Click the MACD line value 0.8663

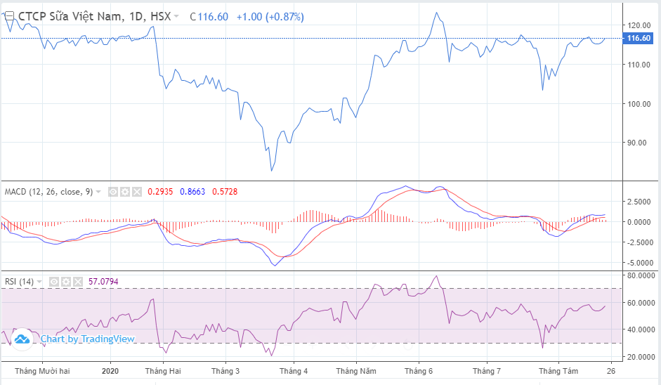click(192, 192)
